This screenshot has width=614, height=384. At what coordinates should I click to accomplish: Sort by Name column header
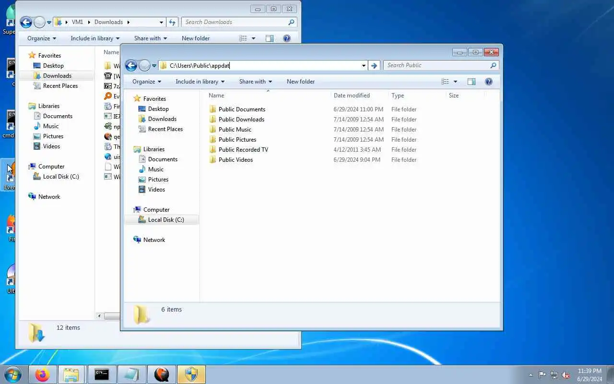tap(216, 96)
